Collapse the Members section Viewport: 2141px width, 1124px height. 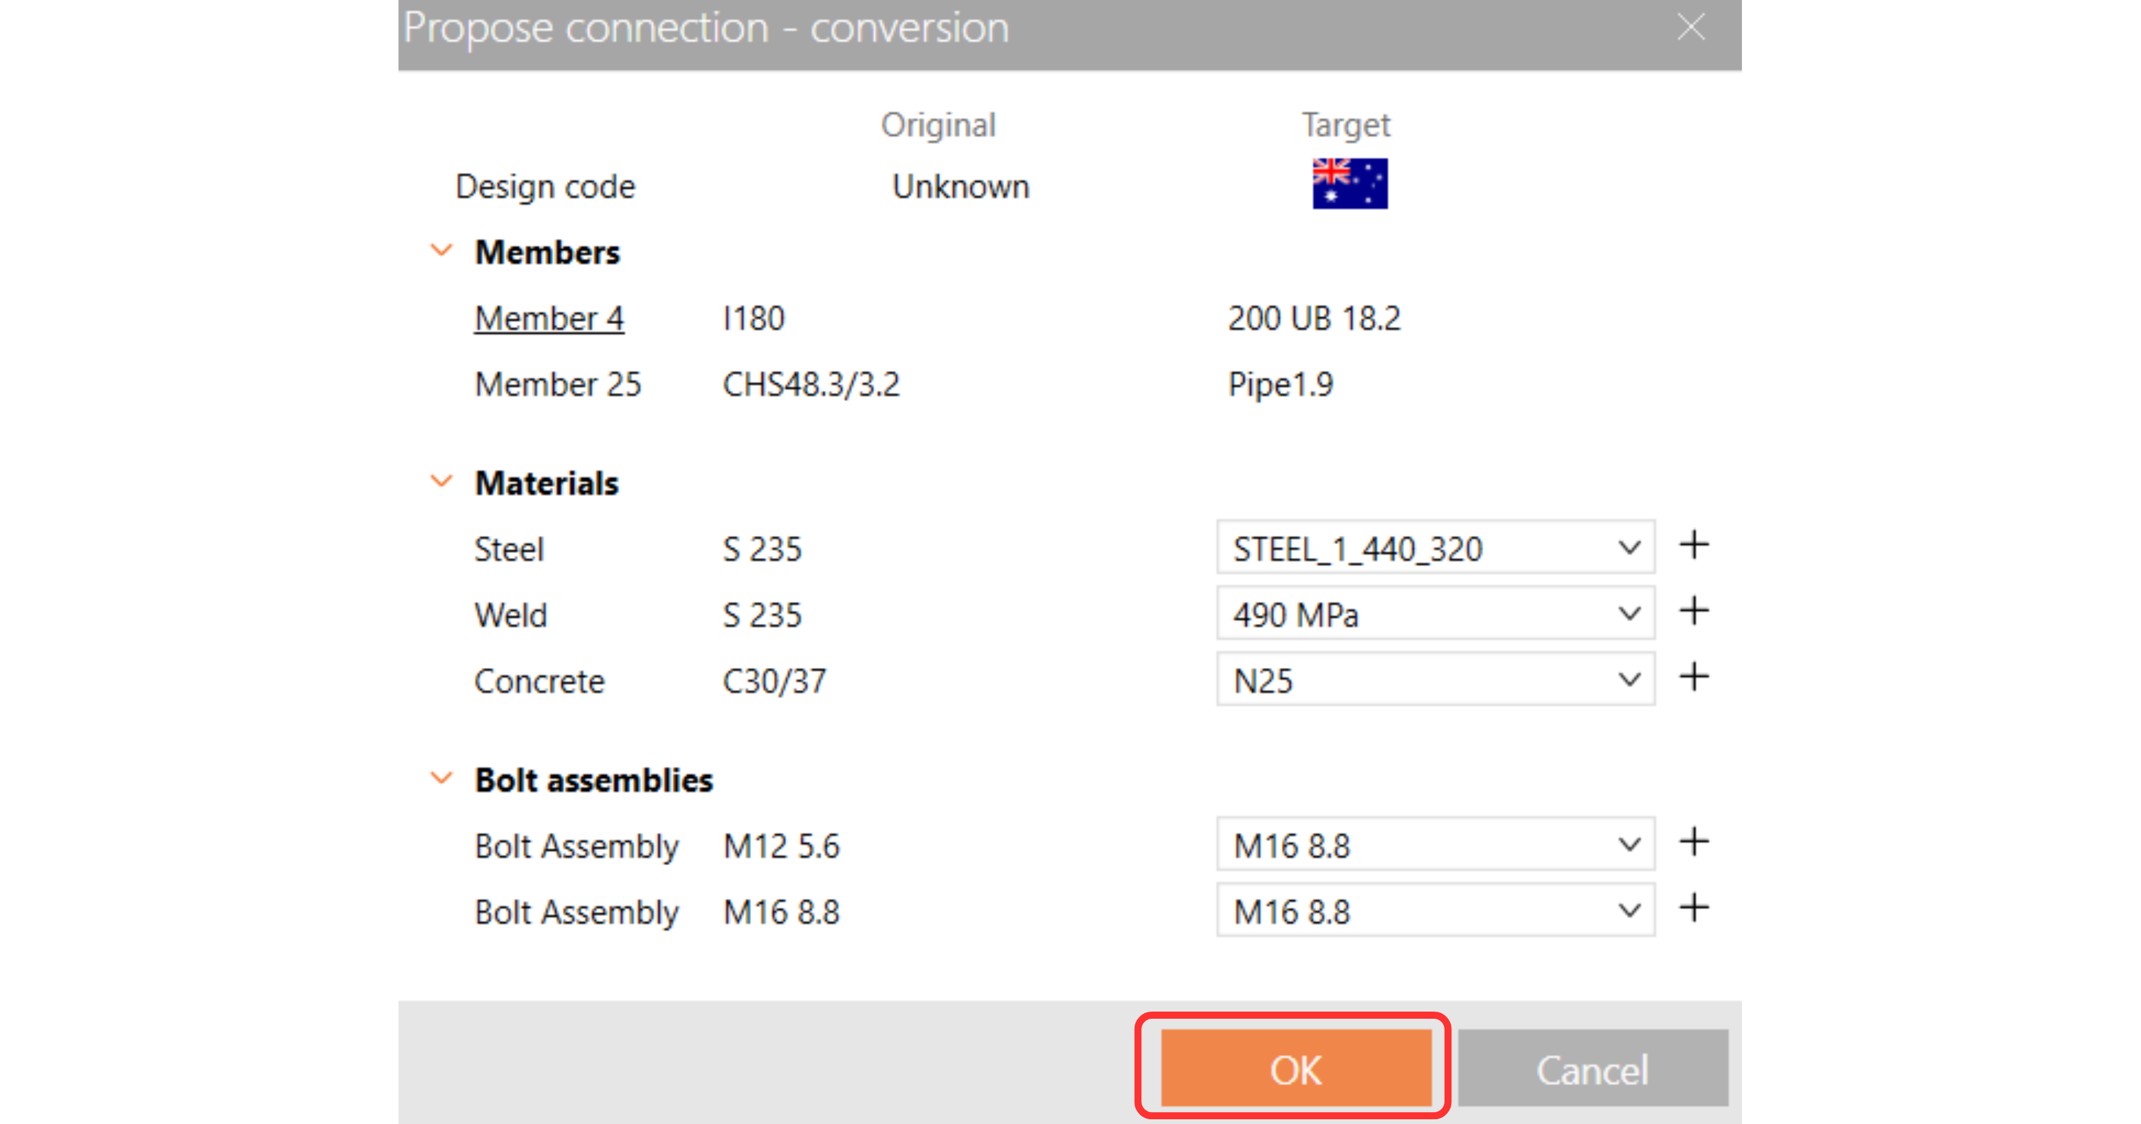(x=441, y=250)
